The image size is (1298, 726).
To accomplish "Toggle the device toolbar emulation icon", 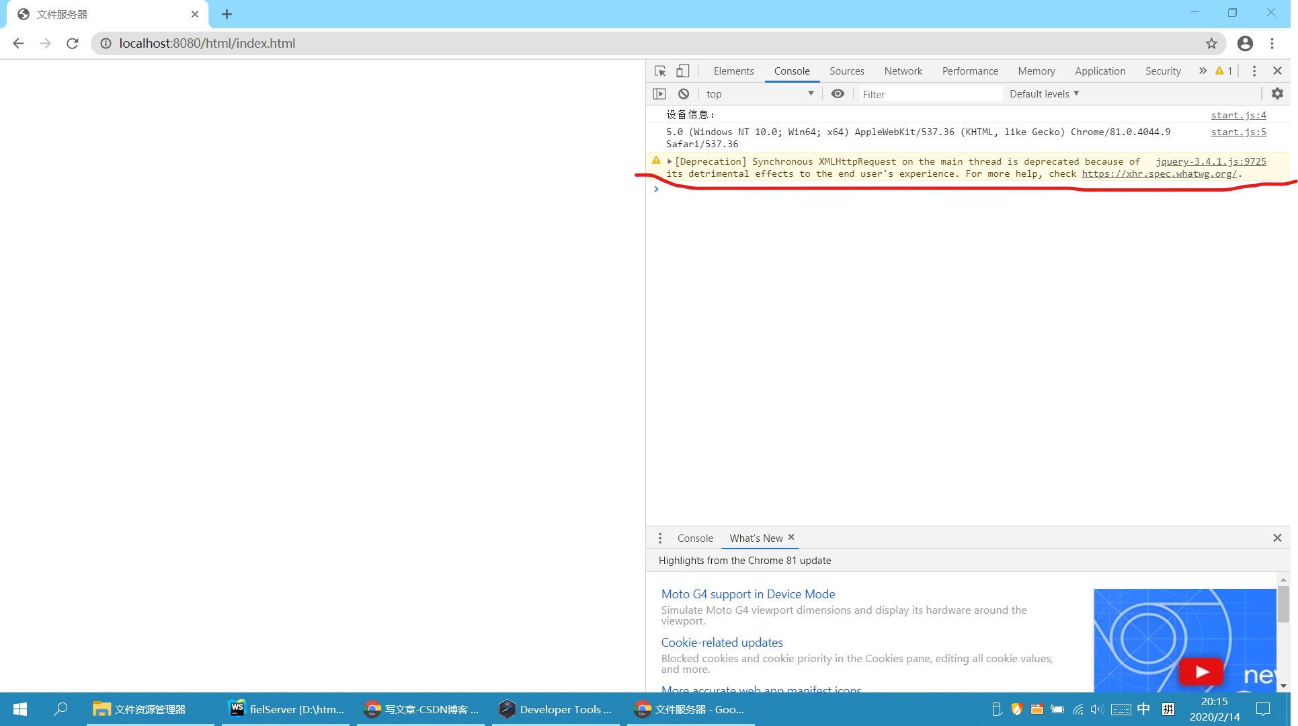I will pos(682,71).
